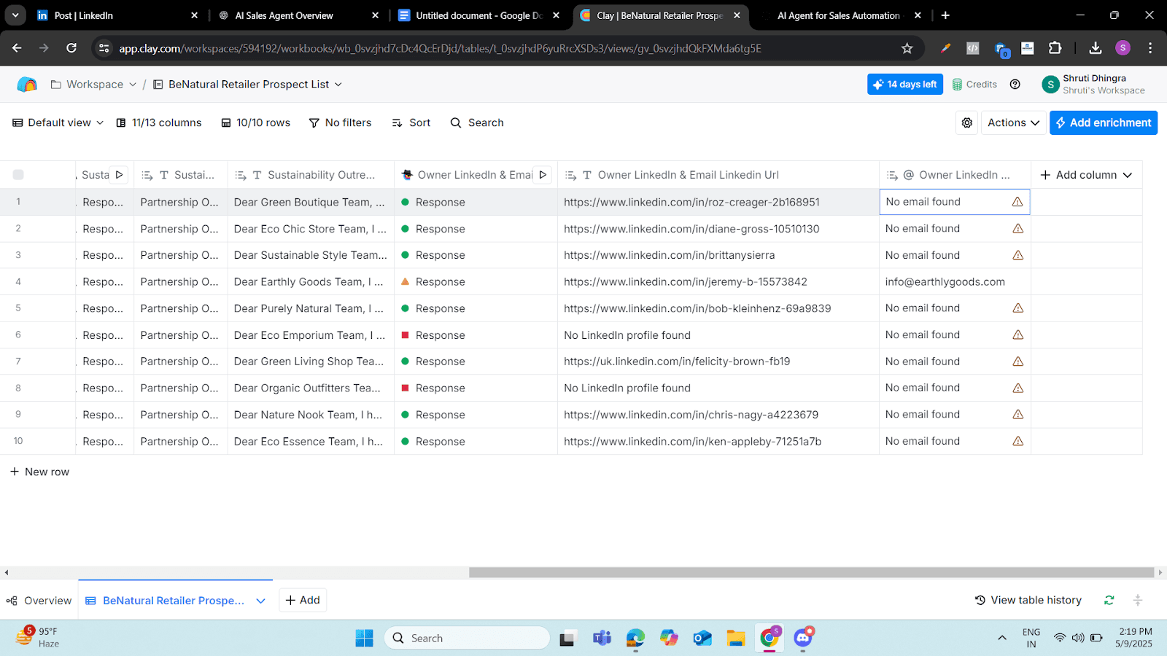Image resolution: width=1167 pixels, height=656 pixels.
Task: Open the Default view dropdown
Action: click(58, 122)
